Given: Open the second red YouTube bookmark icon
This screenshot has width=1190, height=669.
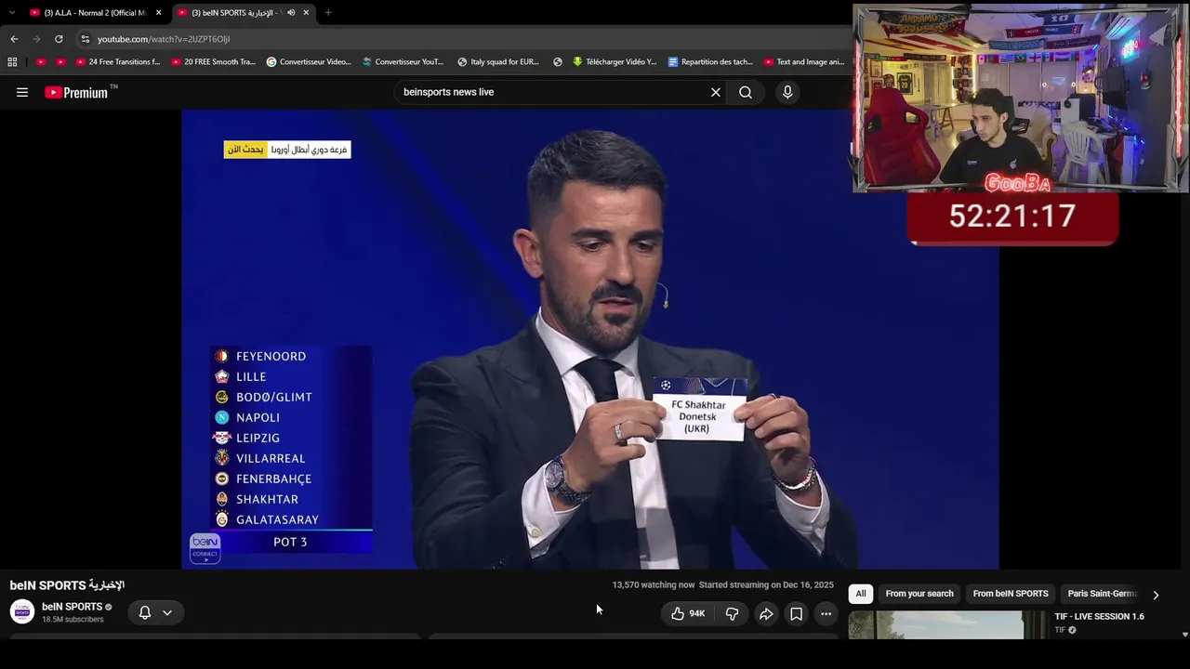Looking at the screenshot, I should (60, 62).
